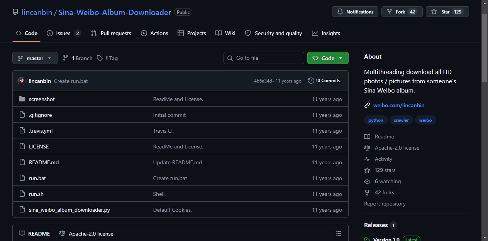The height and width of the screenshot is (241, 488).
Task: Open the Projects tab
Action: click(192, 33)
